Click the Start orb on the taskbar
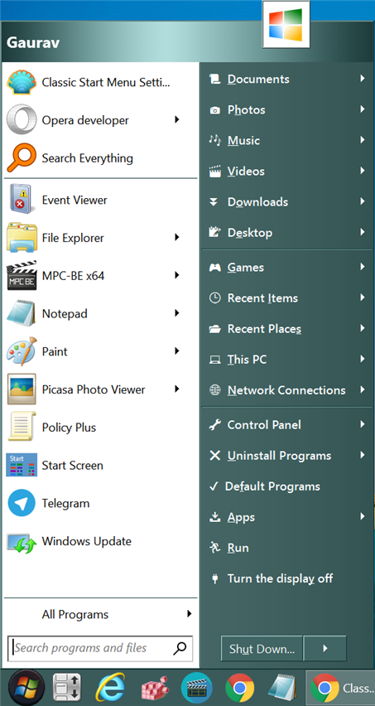Viewport: 375px width, 706px height. click(26, 688)
